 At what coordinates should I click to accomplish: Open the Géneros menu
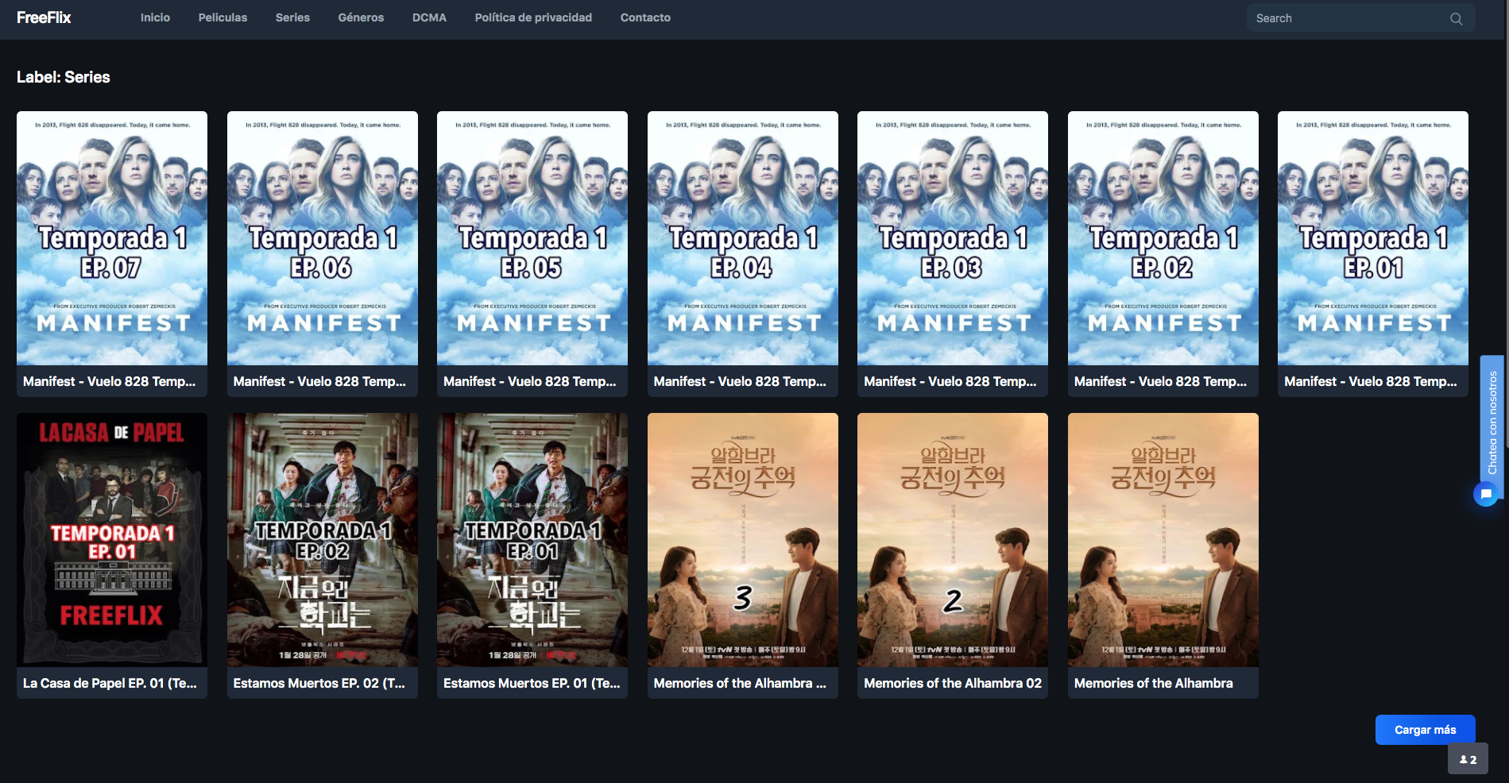pos(361,17)
